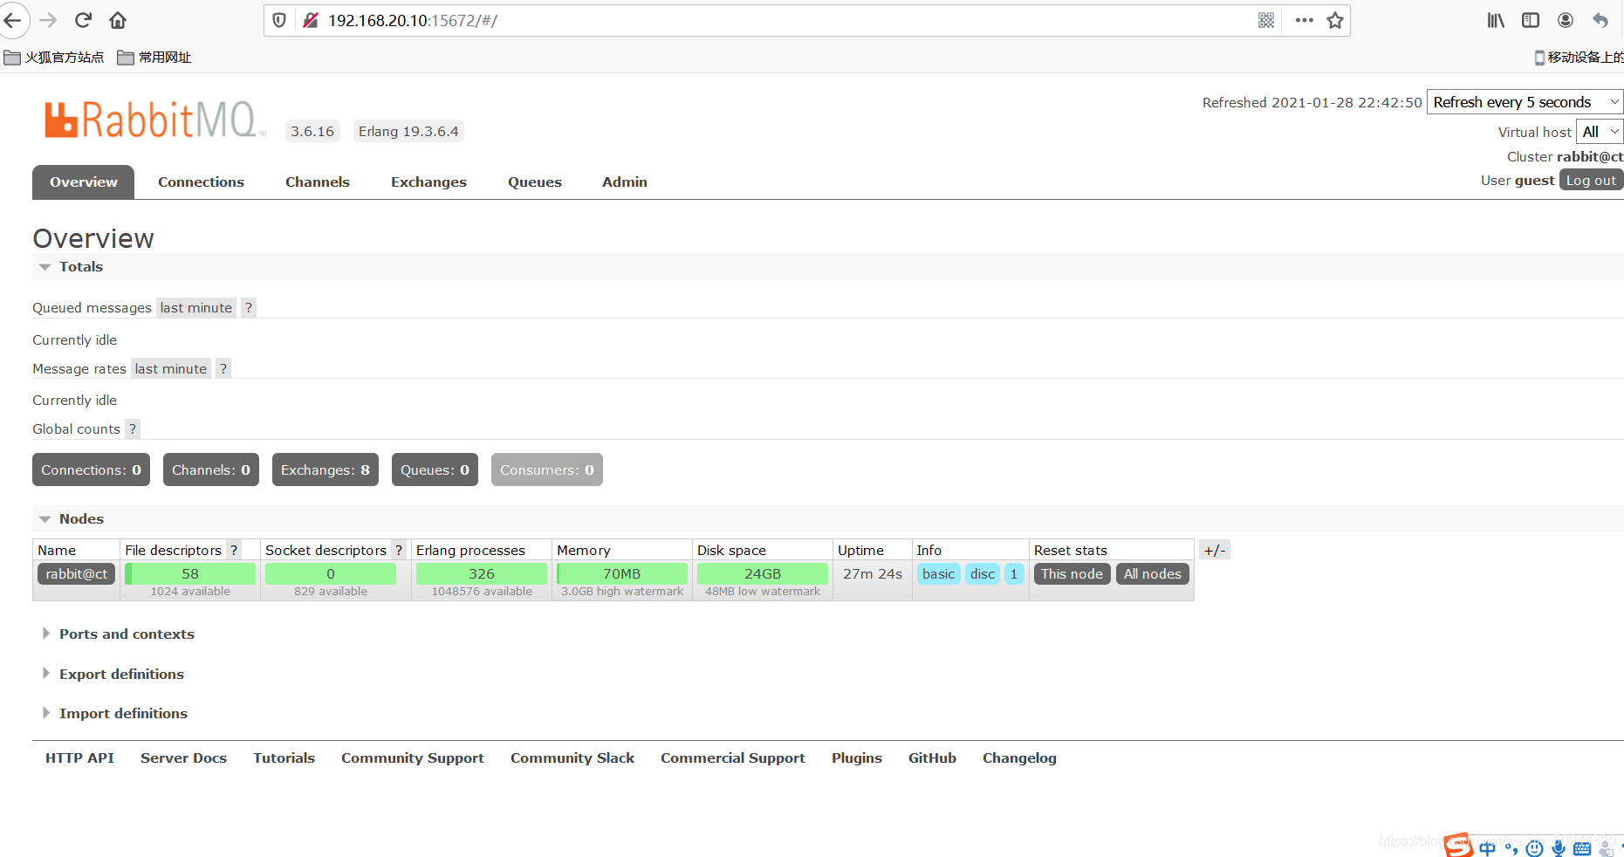The width and height of the screenshot is (1624, 857).
Task: Open the 火狐官方站点 bookmark folder
Action: click(x=54, y=58)
